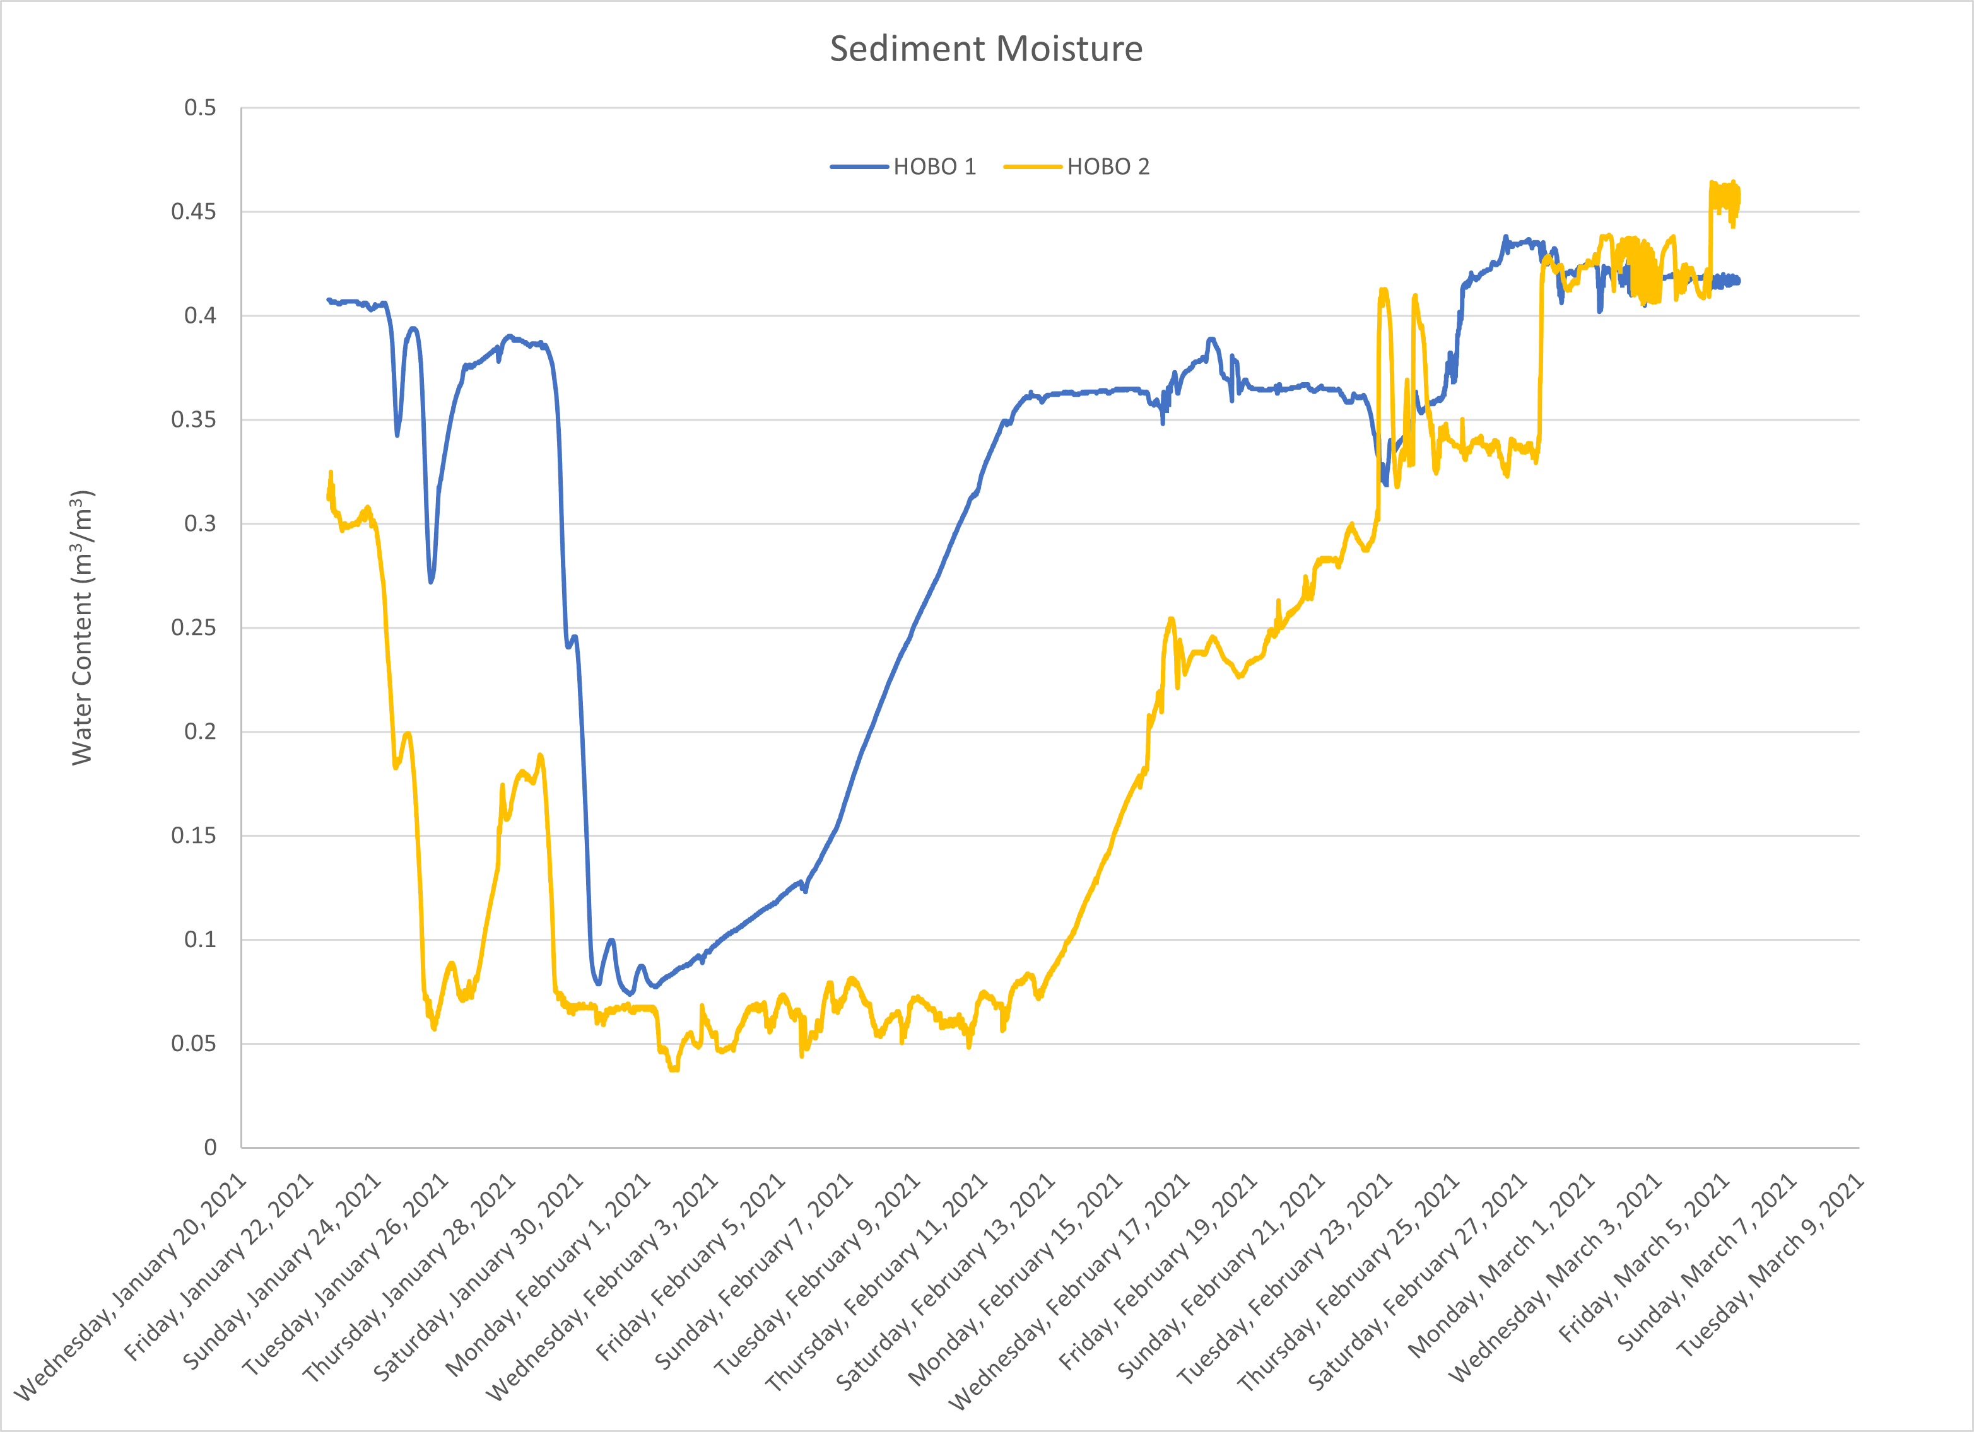Viewport: 1974px width, 1432px height.
Task: Select the "Water Content (m³/m³)" axis title
Action: click(x=82, y=627)
